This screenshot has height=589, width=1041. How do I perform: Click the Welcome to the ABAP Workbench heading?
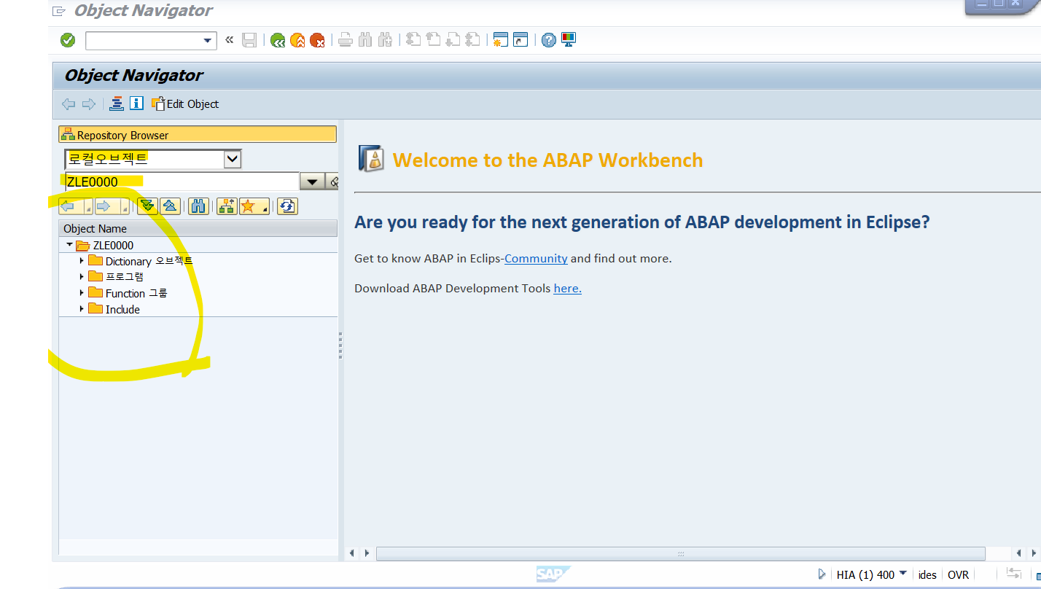click(x=547, y=160)
